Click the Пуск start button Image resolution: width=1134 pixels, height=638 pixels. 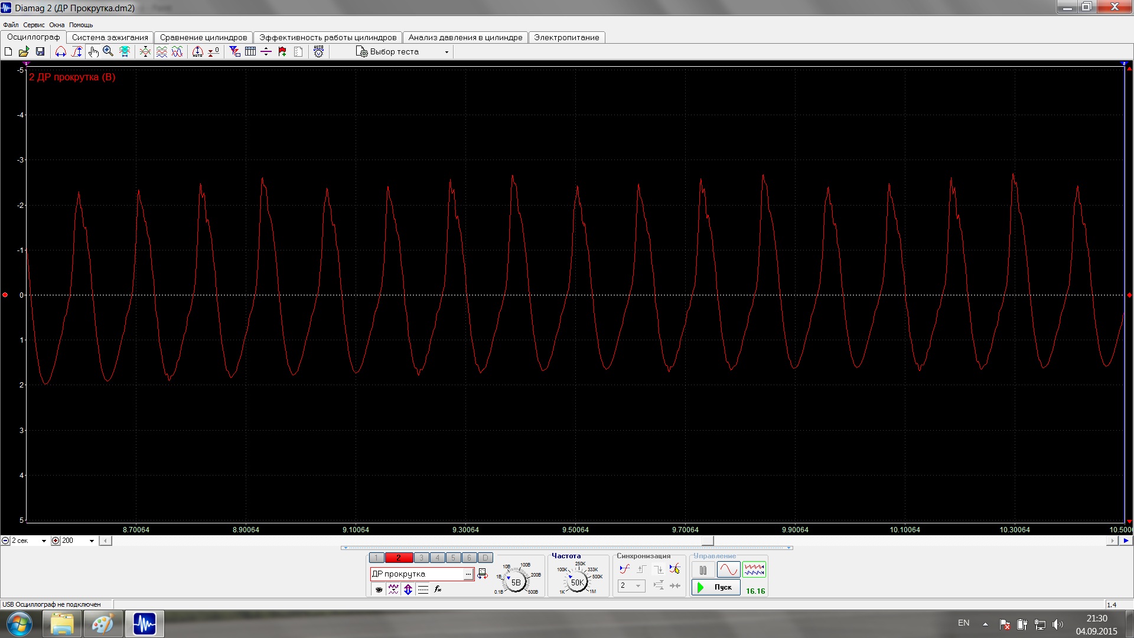[716, 587]
